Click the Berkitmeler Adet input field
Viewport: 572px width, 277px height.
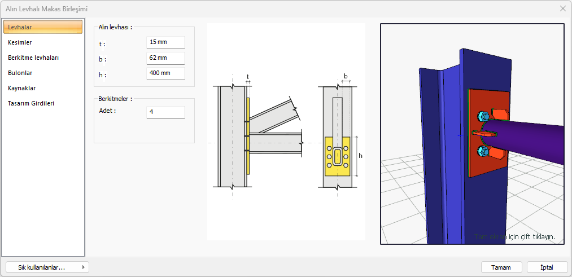(165, 112)
